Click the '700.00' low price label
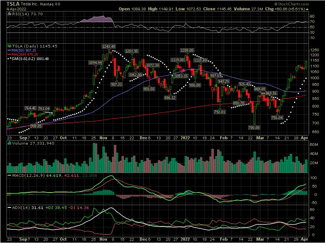Screen dimensions: 325x243 coord(254,127)
